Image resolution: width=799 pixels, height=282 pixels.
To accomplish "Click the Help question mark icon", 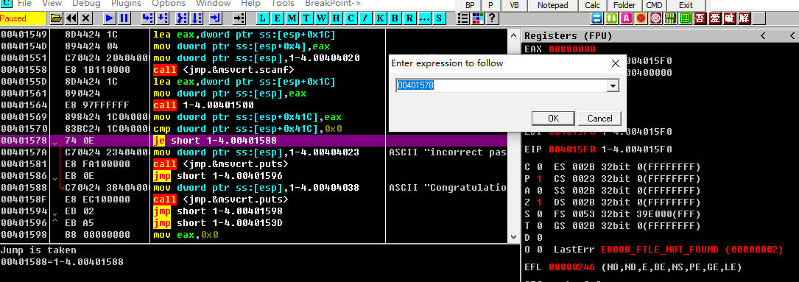I will 492,18.
